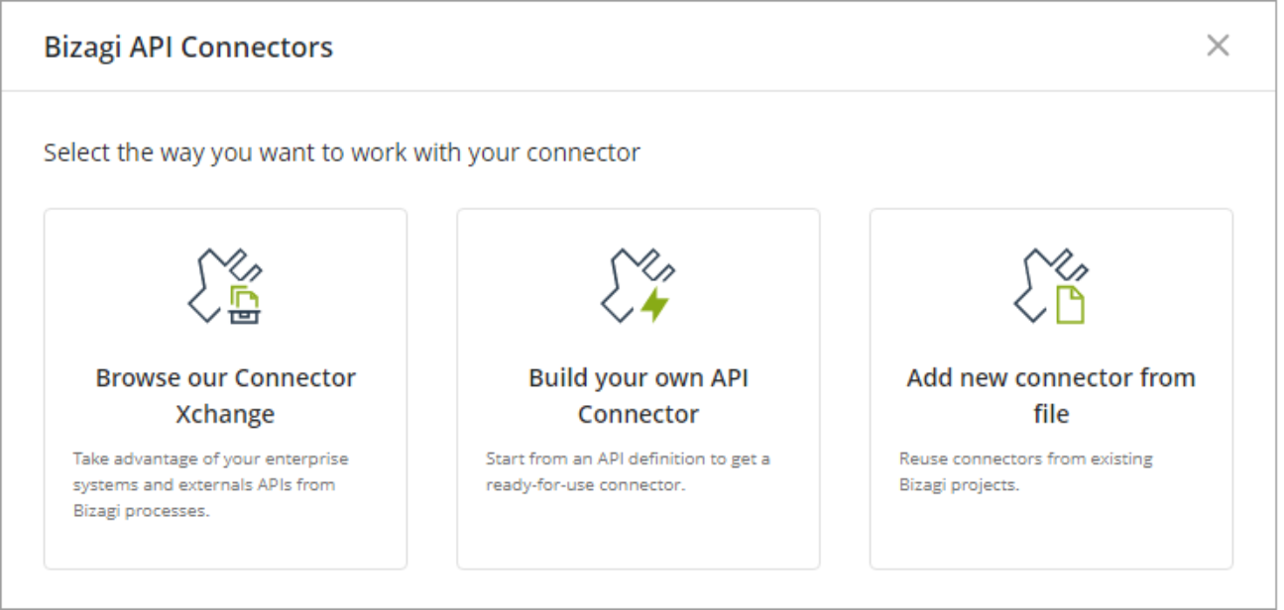Screen dimensions: 1284x610
Task: Click 'Select the way you want to work' prompt
Action: (x=342, y=152)
